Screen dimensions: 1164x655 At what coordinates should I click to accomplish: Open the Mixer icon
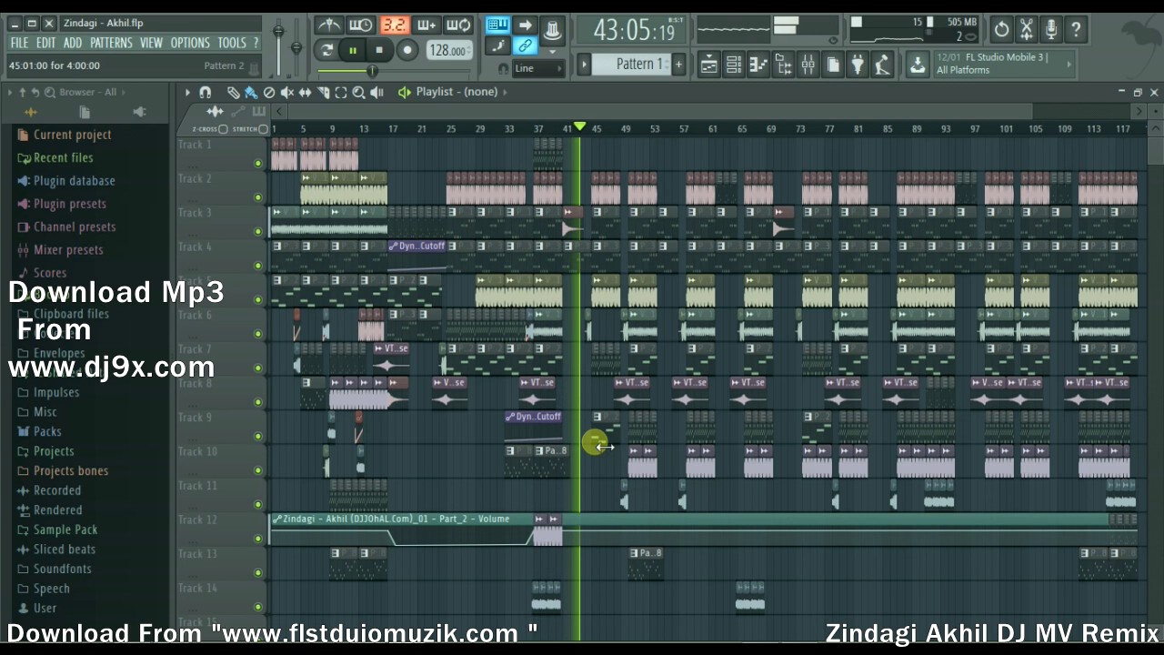[808, 65]
